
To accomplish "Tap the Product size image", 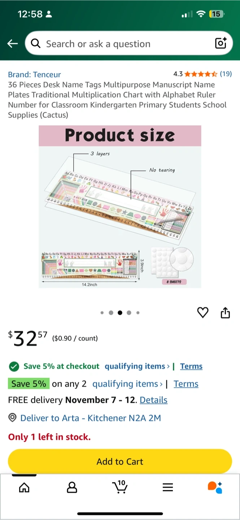I will 120,207.
